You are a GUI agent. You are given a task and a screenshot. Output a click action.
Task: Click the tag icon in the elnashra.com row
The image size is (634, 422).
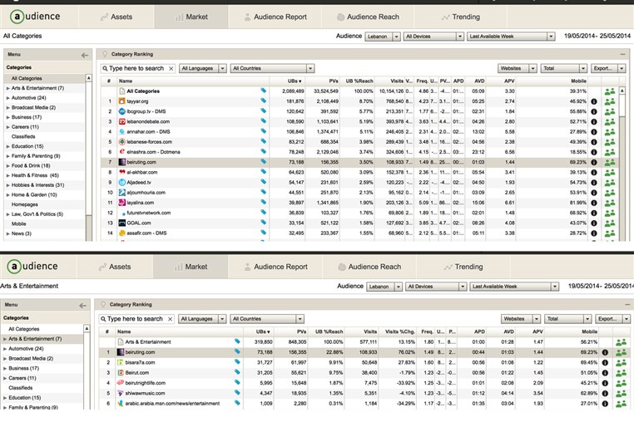tap(263, 151)
